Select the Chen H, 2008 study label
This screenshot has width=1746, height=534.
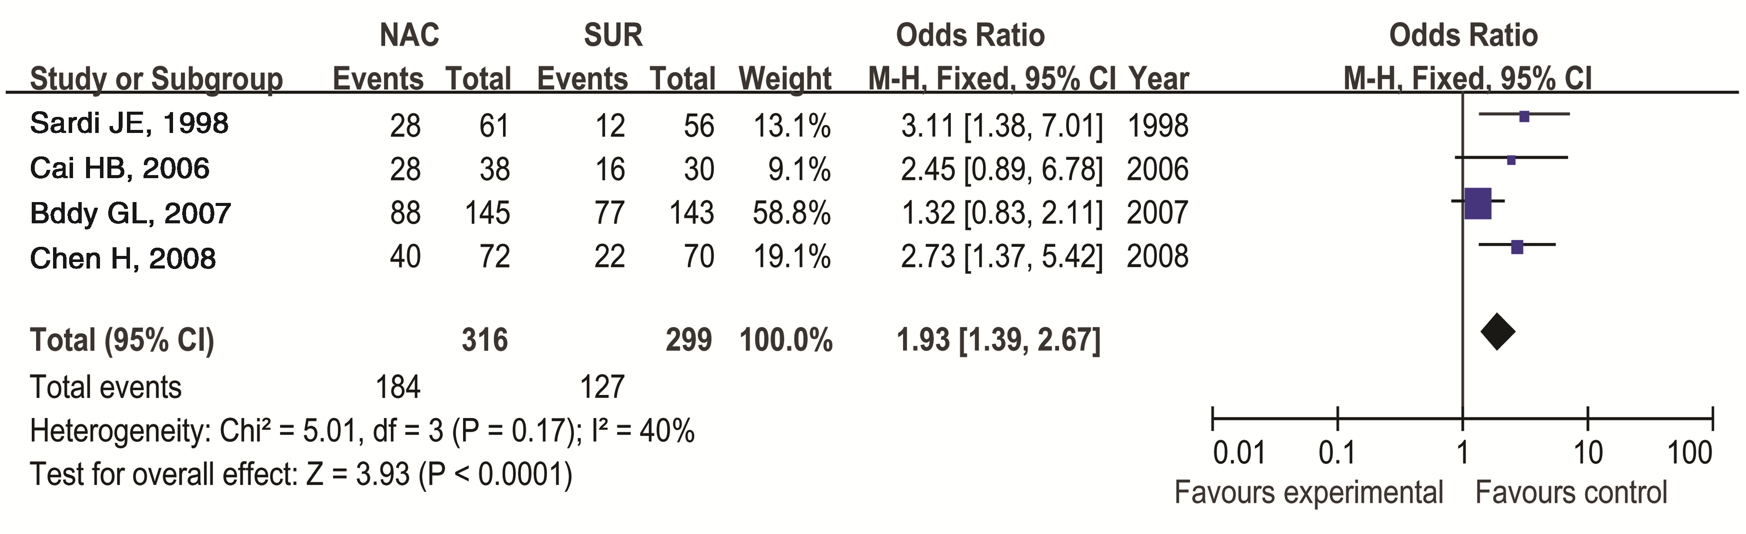[x=123, y=258]
